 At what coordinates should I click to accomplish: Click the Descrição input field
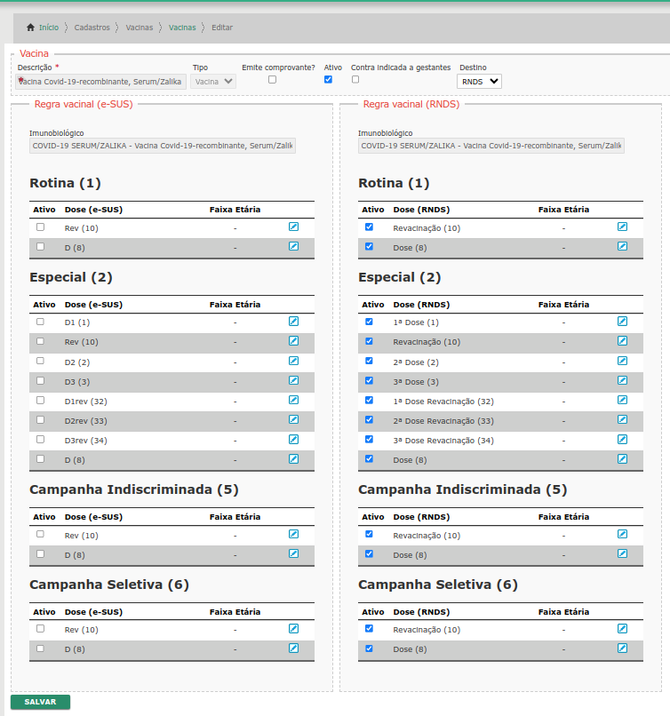click(101, 81)
